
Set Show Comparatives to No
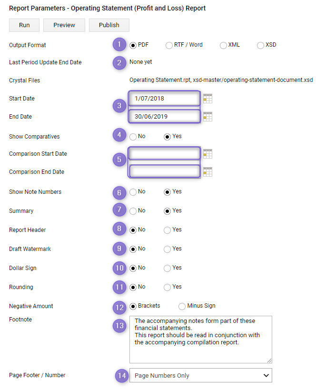click(133, 137)
